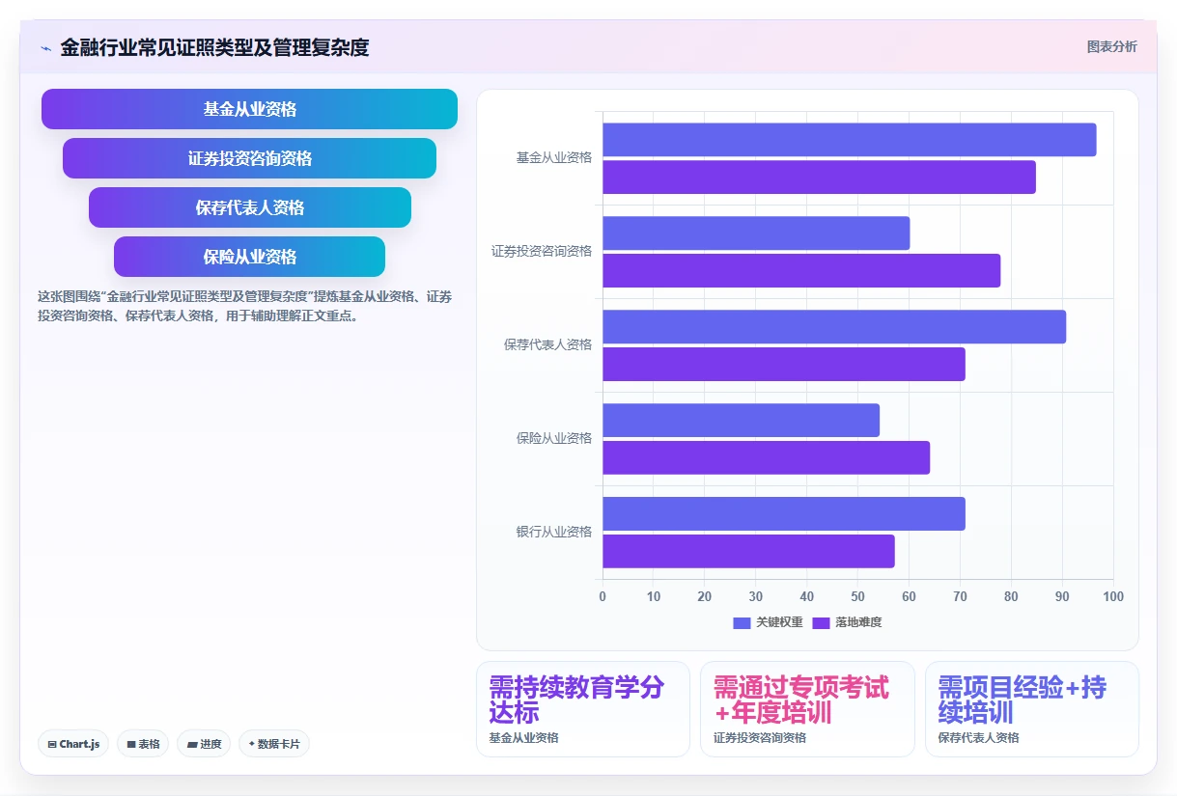Viewport: 1177px width, 796px height.
Task: Toggle the 落地难度 legend swatch
Action: pos(821,622)
